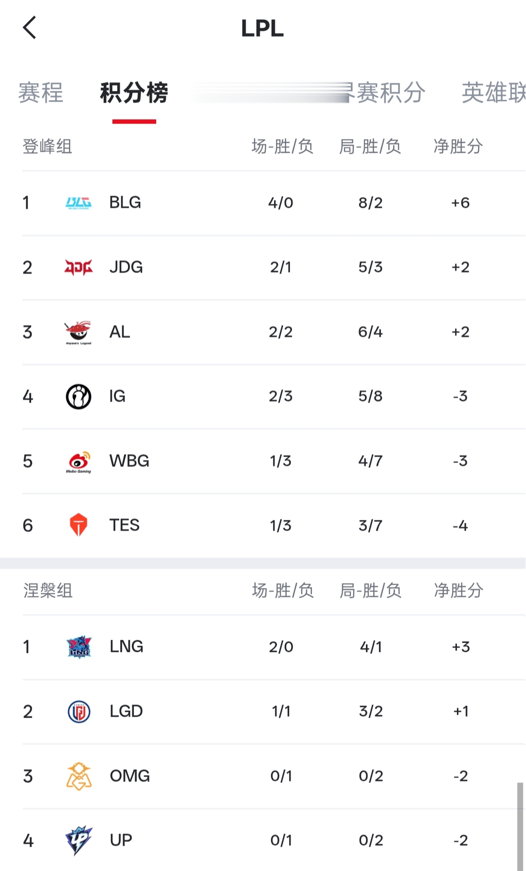Open the OMG team logo

coord(78,776)
